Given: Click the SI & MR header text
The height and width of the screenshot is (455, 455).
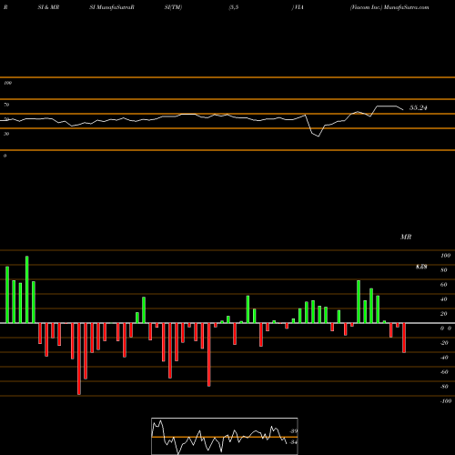Looking at the screenshot, I should click(48, 7).
